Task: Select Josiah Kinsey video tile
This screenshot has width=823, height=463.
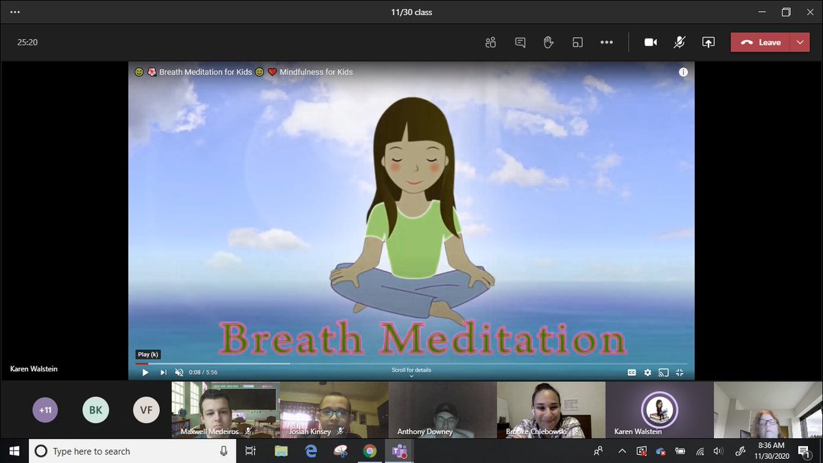Action: click(x=334, y=410)
